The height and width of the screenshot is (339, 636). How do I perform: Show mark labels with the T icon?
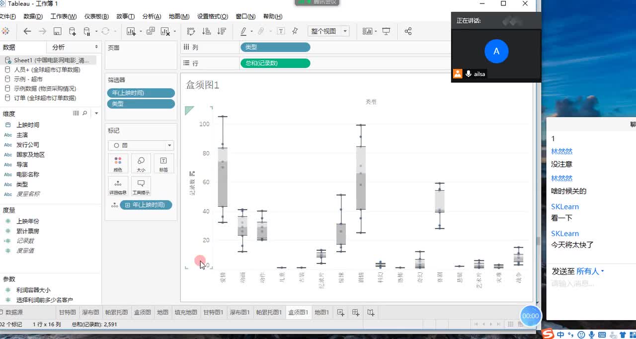(281, 31)
